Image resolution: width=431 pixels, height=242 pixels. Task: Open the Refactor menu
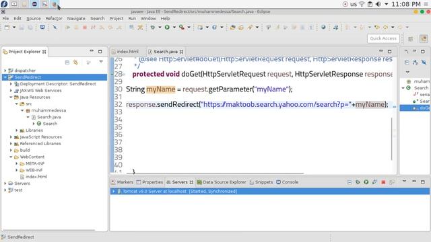tap(54, 18)
